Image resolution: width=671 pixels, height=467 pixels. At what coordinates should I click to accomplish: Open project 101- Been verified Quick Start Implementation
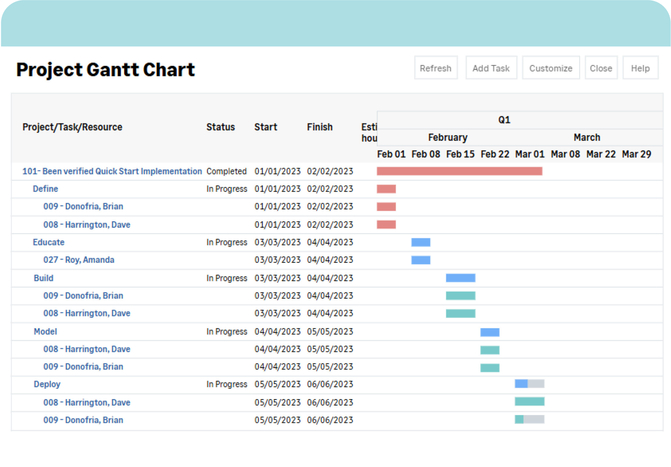[x=112, y=171]
